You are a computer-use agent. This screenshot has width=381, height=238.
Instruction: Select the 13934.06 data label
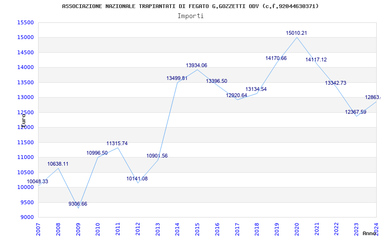[x=197, y=65]
